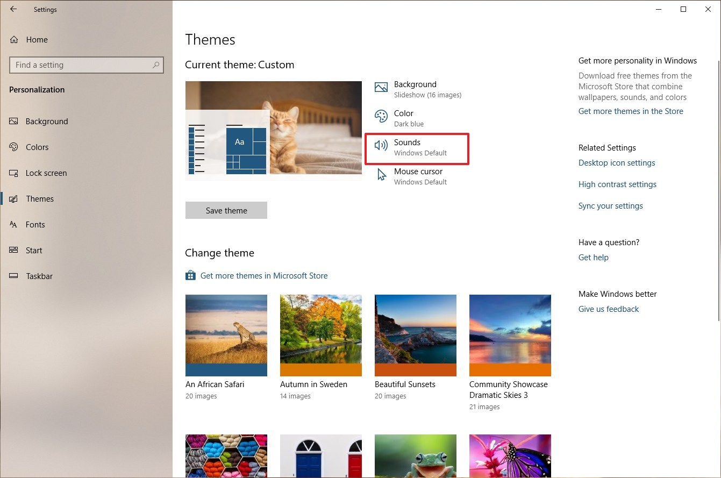Click in the Find a setting field
The width and height of the screenshot is (721, 478).
point(86,65)
